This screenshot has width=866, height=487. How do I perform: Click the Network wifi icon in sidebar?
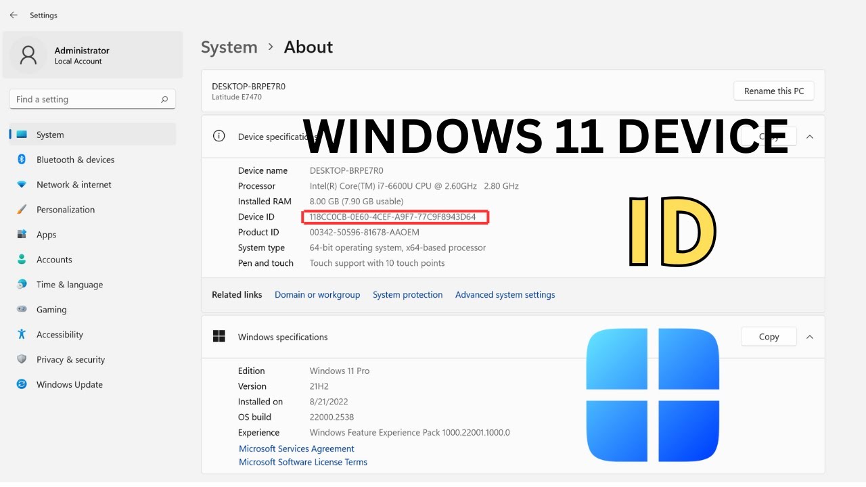tap(22, 185)
